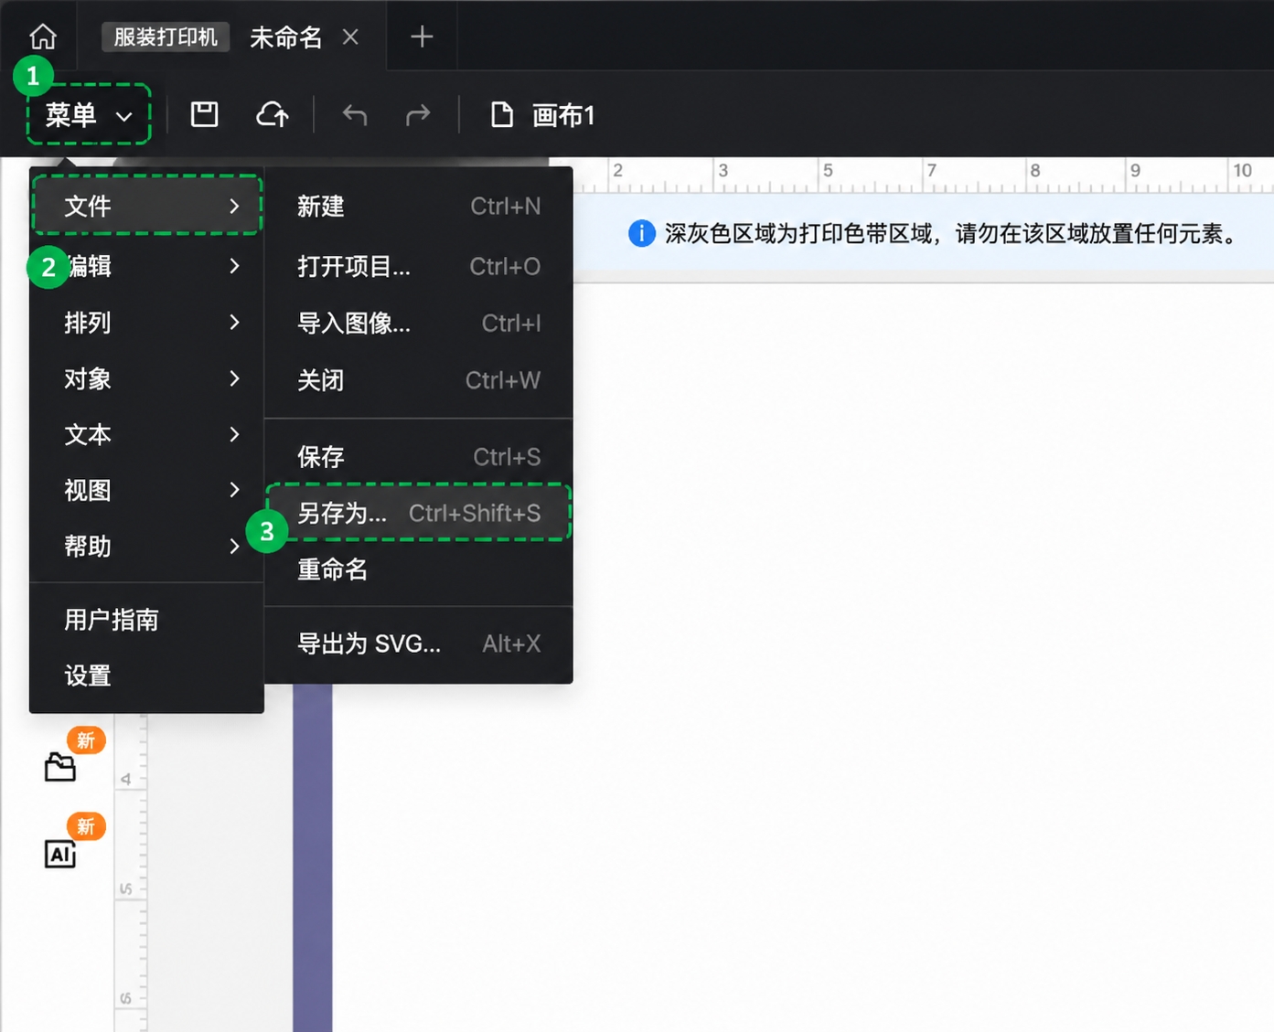Close the 未命名 tab
1274x1032 pixels.
pos(350,37)
